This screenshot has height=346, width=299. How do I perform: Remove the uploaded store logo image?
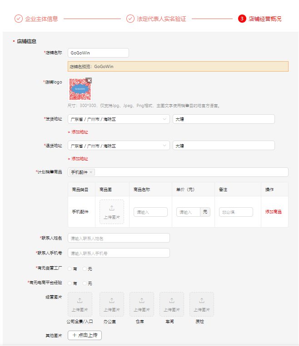click(x=89, y=80)
